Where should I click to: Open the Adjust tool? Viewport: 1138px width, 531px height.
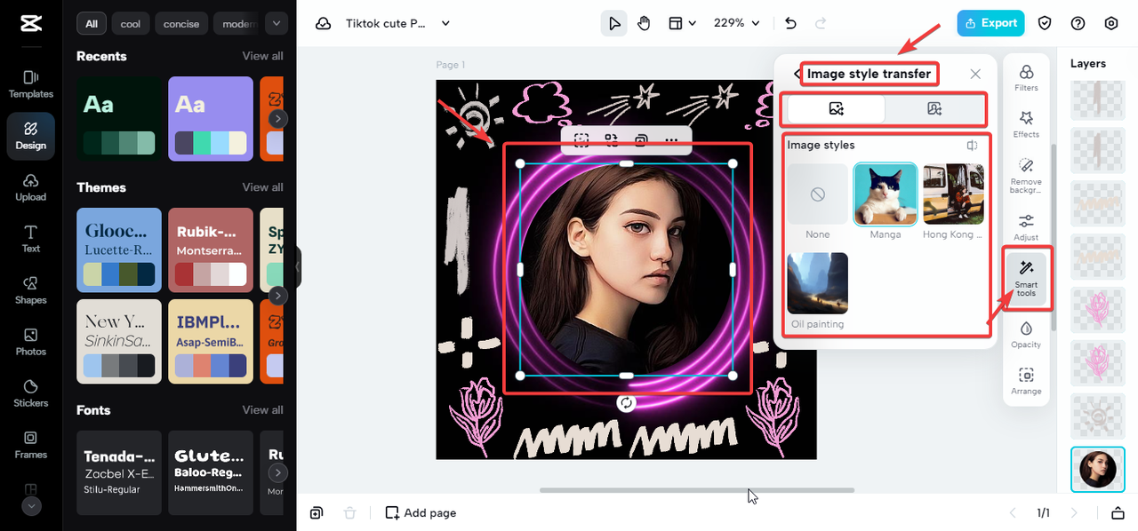[x=1026, y=226]
